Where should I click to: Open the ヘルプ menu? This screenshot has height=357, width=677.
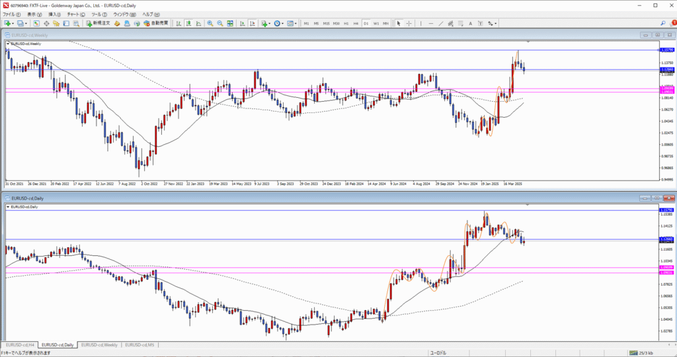(151, 15)
